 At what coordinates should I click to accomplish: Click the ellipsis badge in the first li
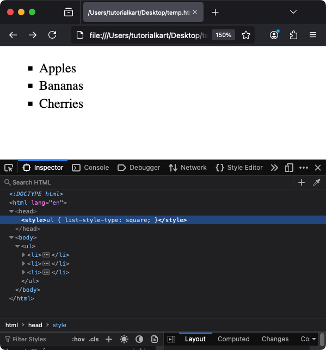click(x=46, y=255)
